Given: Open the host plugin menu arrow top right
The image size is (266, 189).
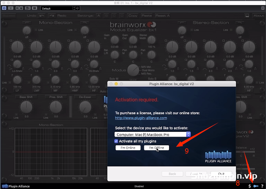Looking at the screenshot, I should point(263,8).
